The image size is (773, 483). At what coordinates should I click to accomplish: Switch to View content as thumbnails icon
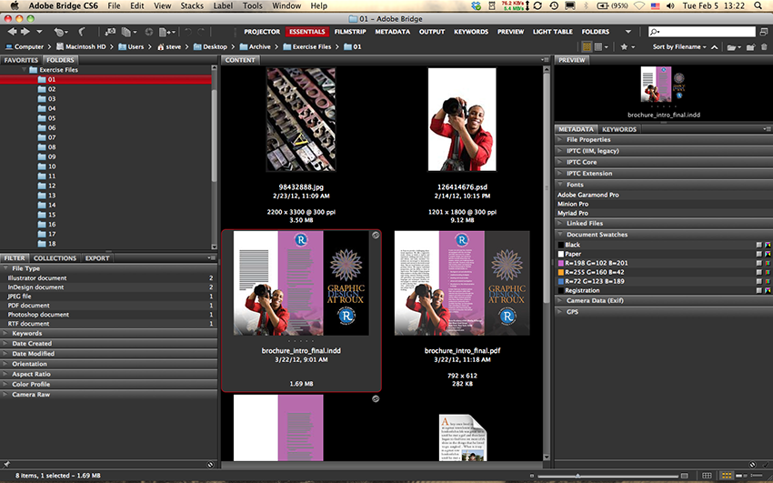click(x=727, y=476)
